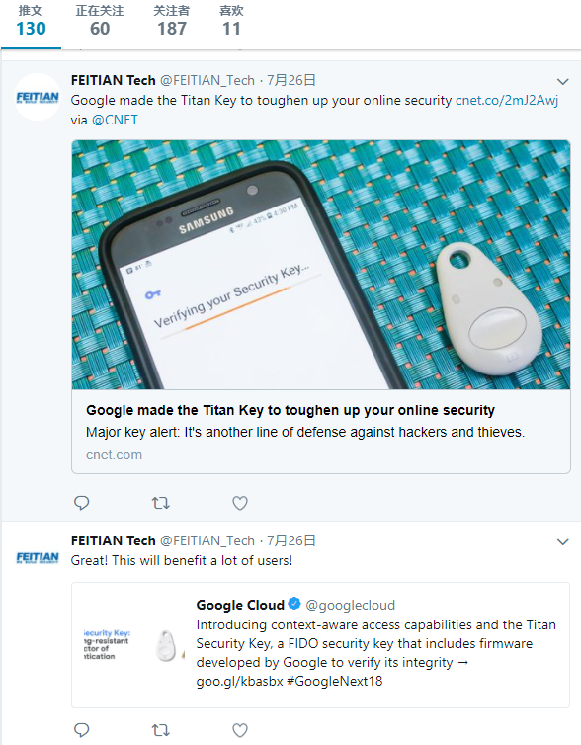Screen dimensions: 581x745
Task: Expand options chevron on second tweet
Action: [563, 542]
